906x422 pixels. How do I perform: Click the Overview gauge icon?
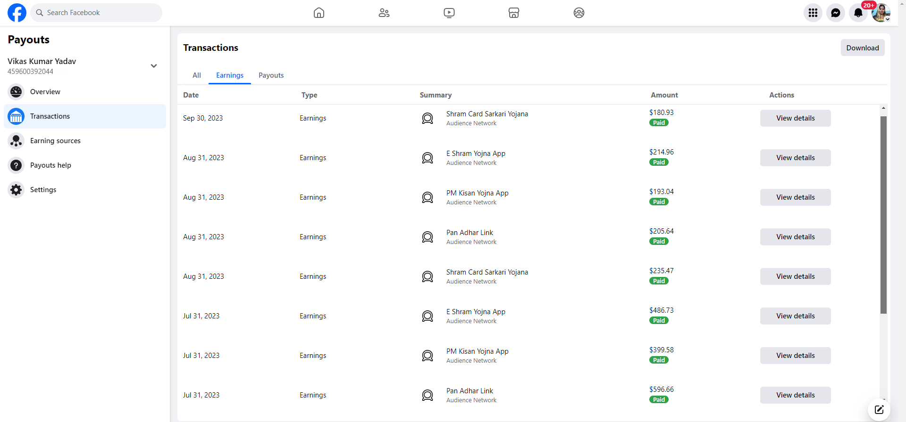[x=16, y=92]
